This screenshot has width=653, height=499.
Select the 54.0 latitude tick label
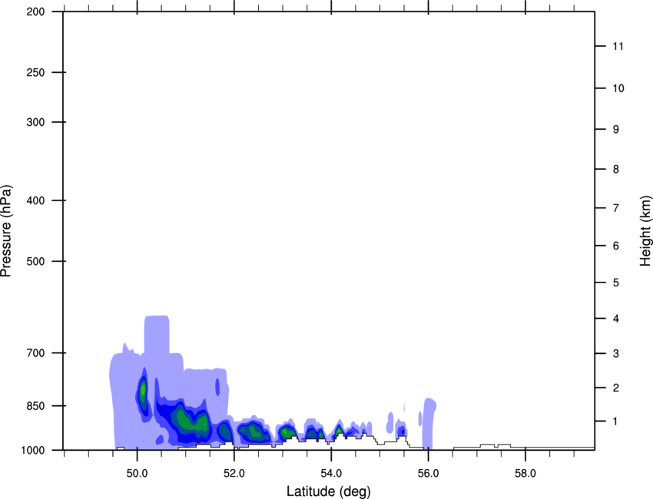[331, 471]
